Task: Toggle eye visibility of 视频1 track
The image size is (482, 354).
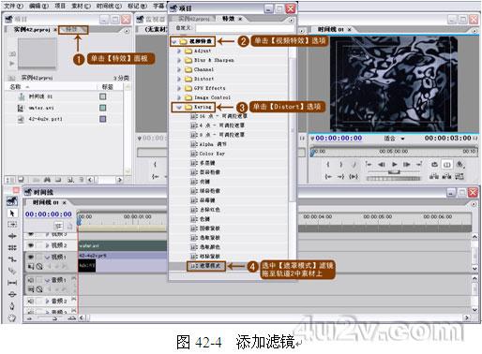Action: (x=31, y=257)
